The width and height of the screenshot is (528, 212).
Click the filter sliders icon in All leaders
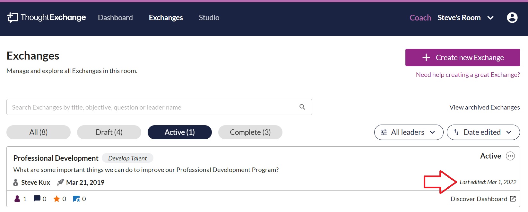coord(384,132)
